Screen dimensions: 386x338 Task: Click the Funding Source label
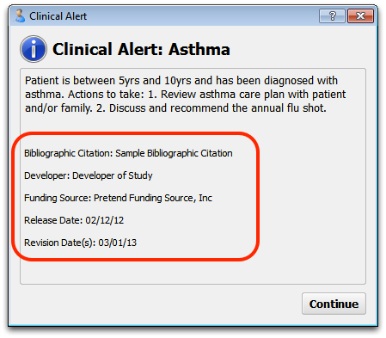58,198
